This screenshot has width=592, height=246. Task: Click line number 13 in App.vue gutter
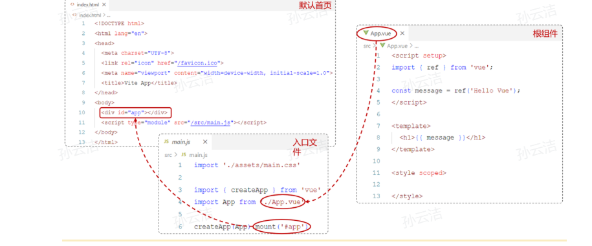click(376, 196)
